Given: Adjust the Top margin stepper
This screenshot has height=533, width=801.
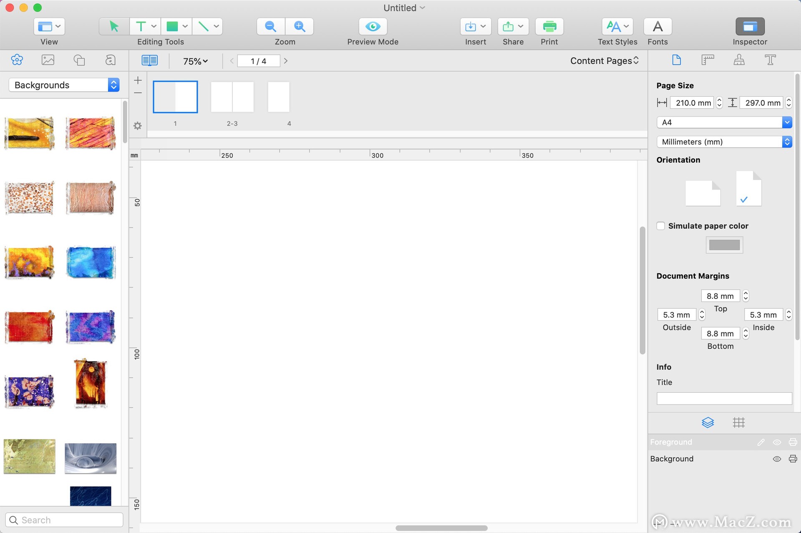Looking at the screenshot, I should 746,296.
